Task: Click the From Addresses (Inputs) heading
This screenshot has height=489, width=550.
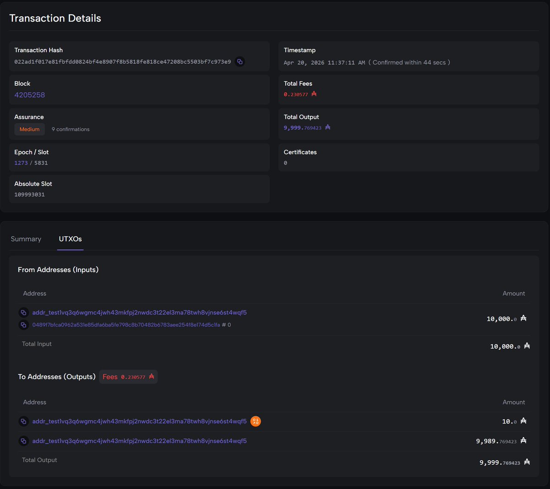Action: (x=58, y=269)
